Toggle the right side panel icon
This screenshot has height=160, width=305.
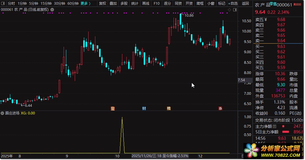[x=235, y=10]
